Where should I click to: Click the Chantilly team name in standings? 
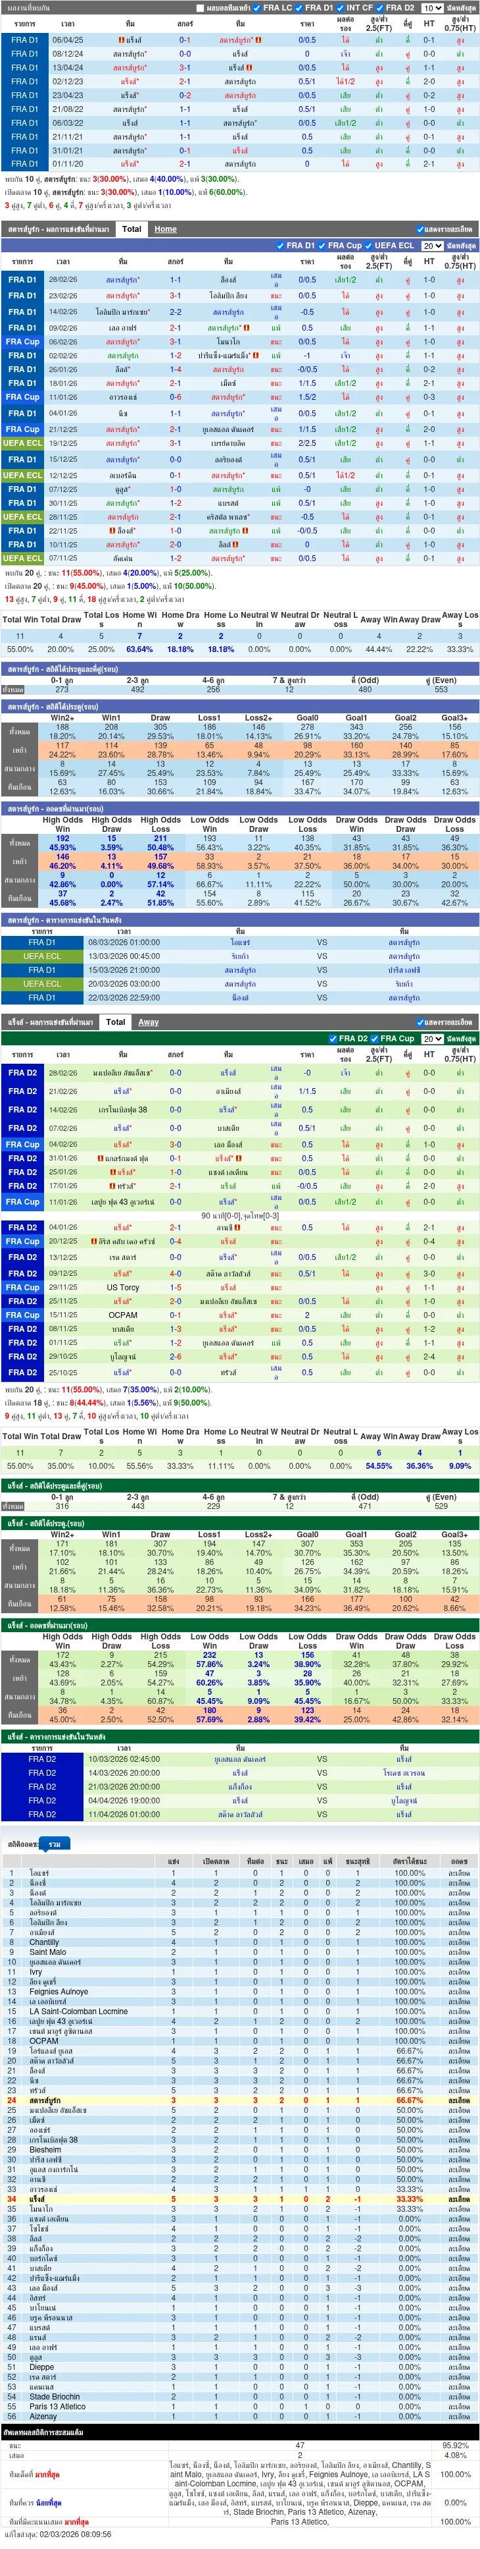click(45, 1942)
